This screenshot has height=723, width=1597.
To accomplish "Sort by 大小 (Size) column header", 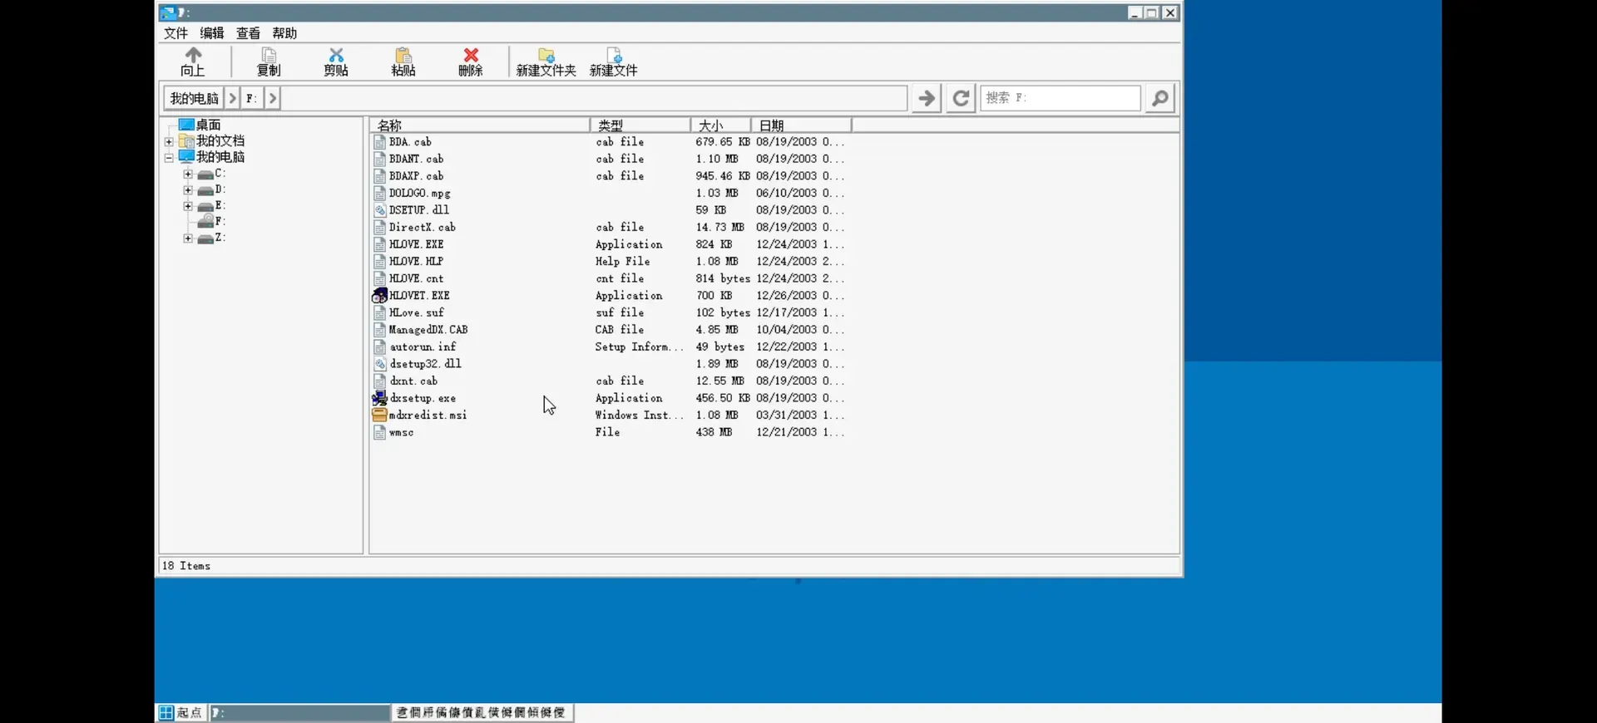I will coord(720,125).
